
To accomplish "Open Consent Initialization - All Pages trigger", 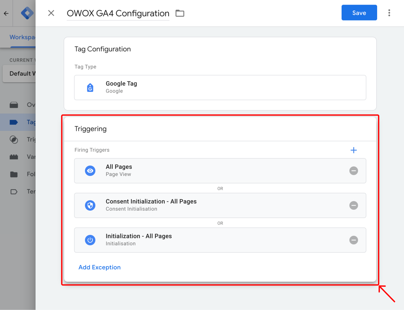I will coord(220,205).
